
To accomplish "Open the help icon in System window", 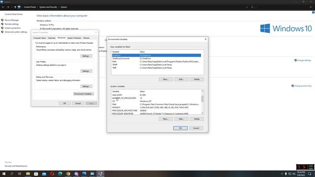I will point(313,12).
